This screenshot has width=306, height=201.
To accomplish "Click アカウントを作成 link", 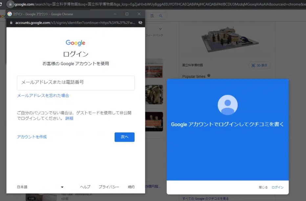I will (32, 137).
